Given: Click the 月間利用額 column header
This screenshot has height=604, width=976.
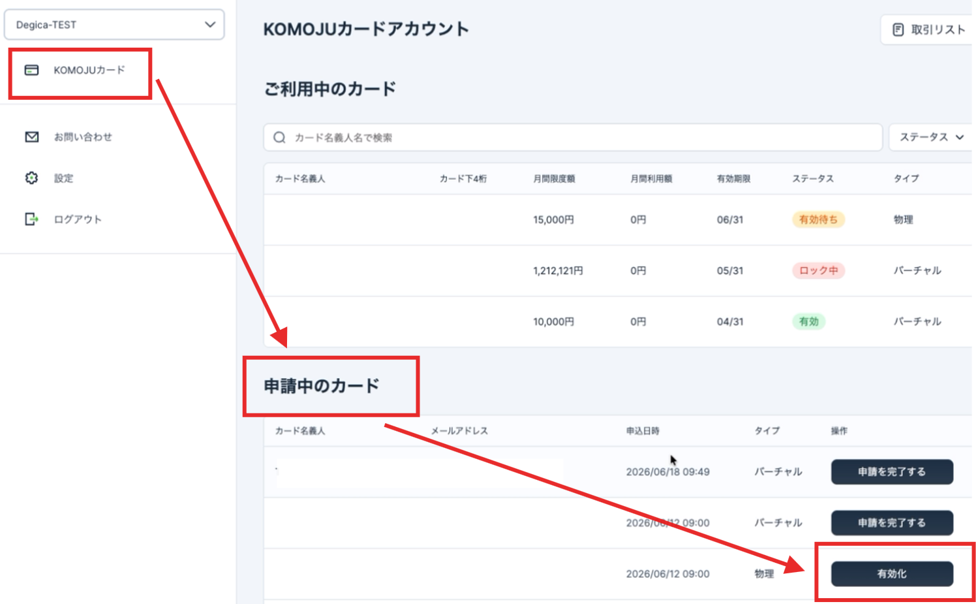Looking at the screenshot, I should point(651,178).
